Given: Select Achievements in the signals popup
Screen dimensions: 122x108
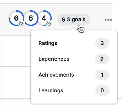Looking at the screenshot, I should 56,75.
